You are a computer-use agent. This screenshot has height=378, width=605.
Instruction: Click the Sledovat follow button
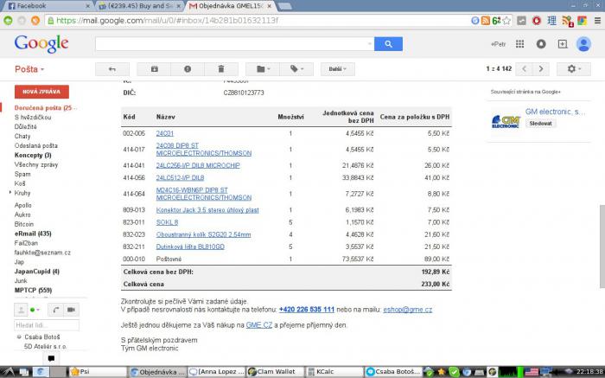pyautogui.click(x=540, y=124)
